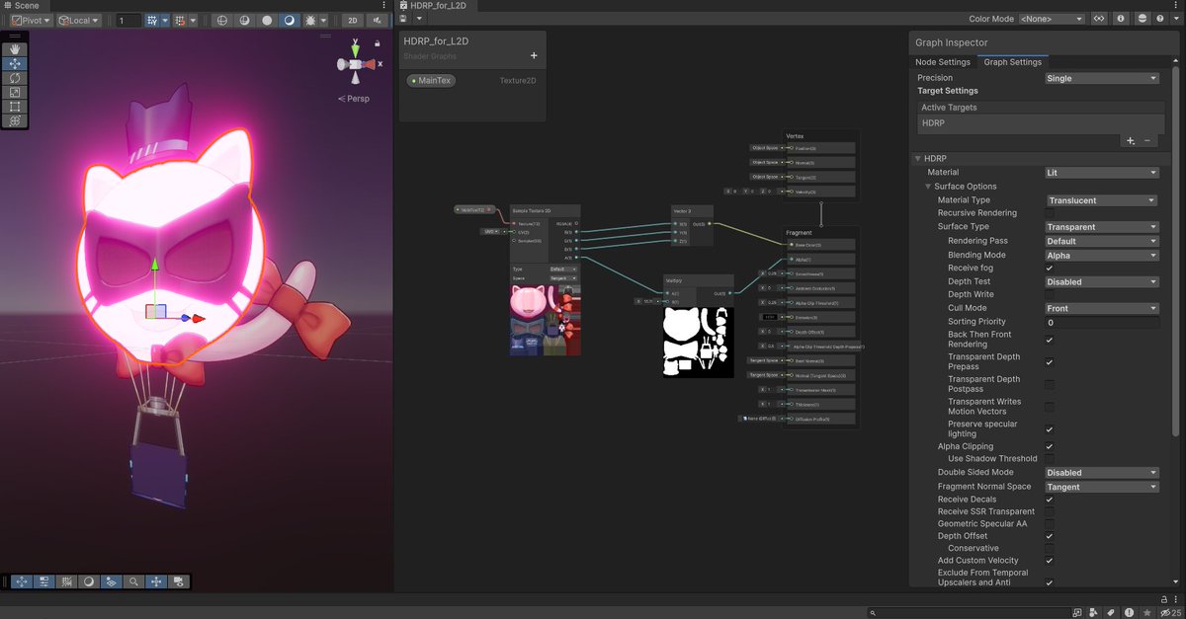The width and height of the screenshot is (1186, 619).
Task: Select the MainTex property pill
Action: click(x=430, y=80)
